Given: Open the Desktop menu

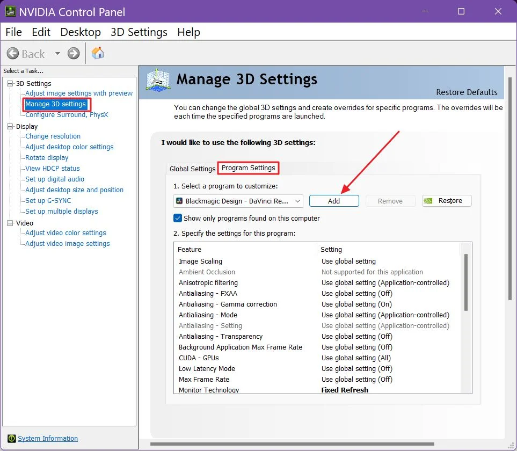Looking at the screenshot, I should [81, 32].
